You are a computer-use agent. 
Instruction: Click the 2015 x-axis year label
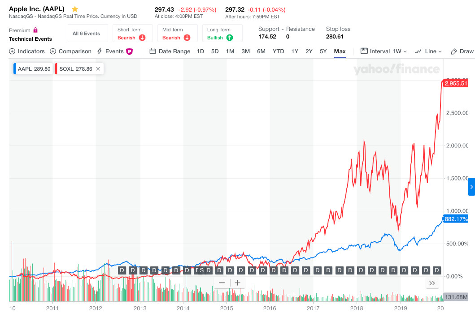click(x=227, y=308)
